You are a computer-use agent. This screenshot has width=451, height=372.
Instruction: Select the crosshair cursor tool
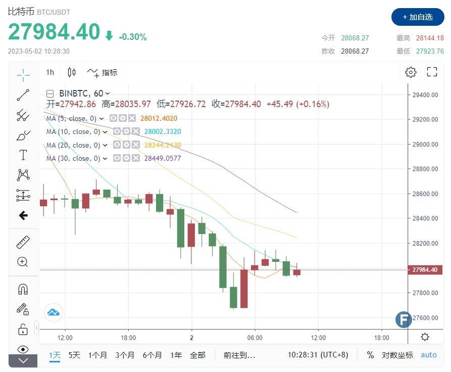tap(23, 75)
